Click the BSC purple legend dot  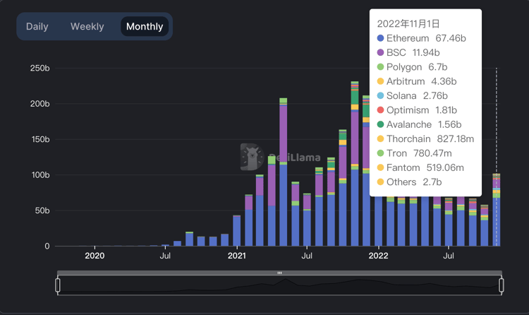pos(380,52)
